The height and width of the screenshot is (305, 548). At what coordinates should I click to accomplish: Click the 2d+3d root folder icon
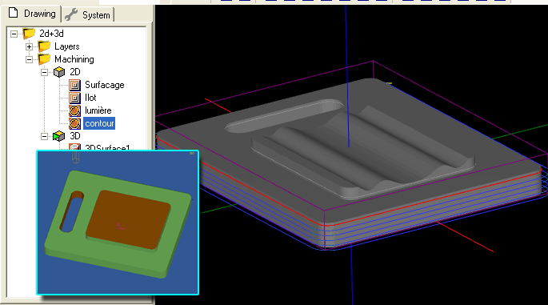click(29, 34)
